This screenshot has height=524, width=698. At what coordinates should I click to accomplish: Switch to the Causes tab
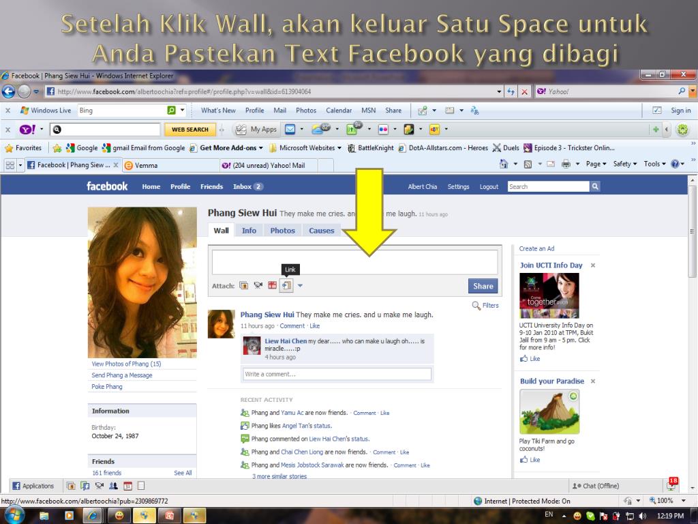point(322,231)
